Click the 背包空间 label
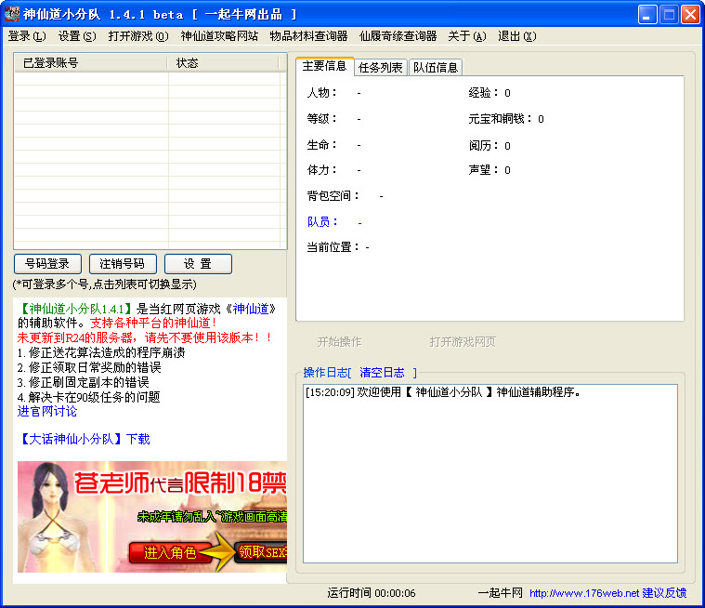This screenshot has width=705, height=608. 333,196
